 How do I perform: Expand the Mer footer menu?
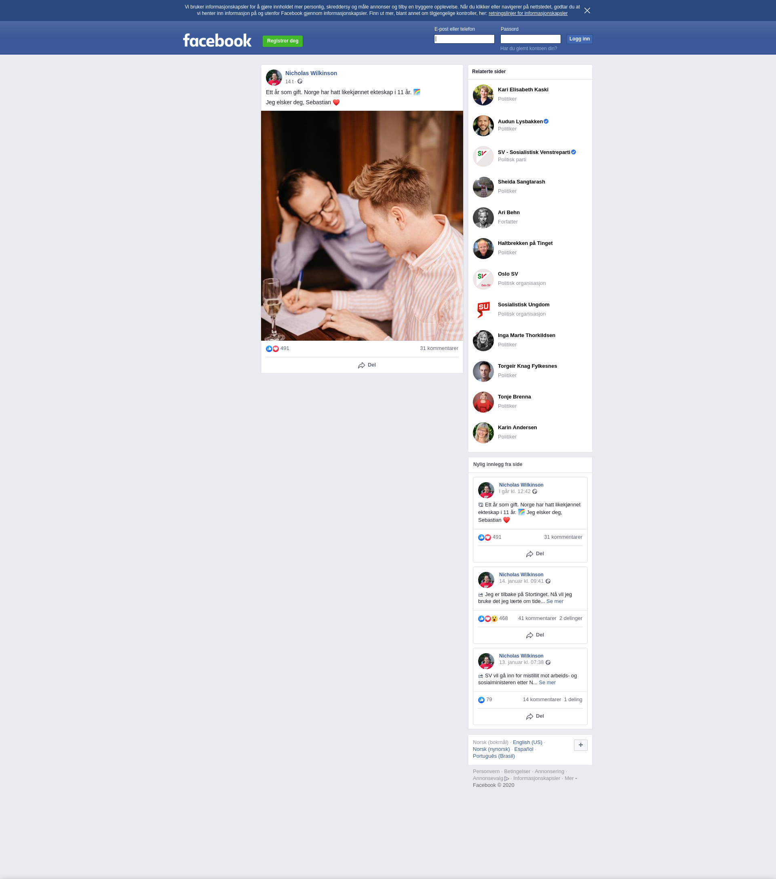(x=570, y=778)
